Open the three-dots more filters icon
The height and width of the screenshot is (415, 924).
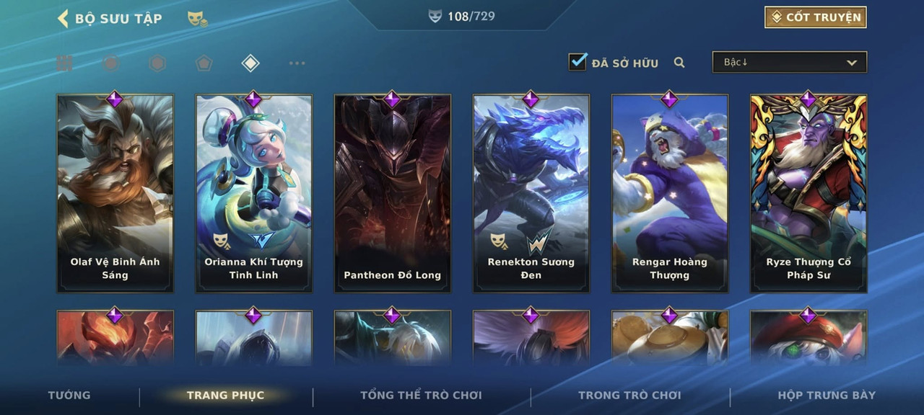click(x=297, y=63)
